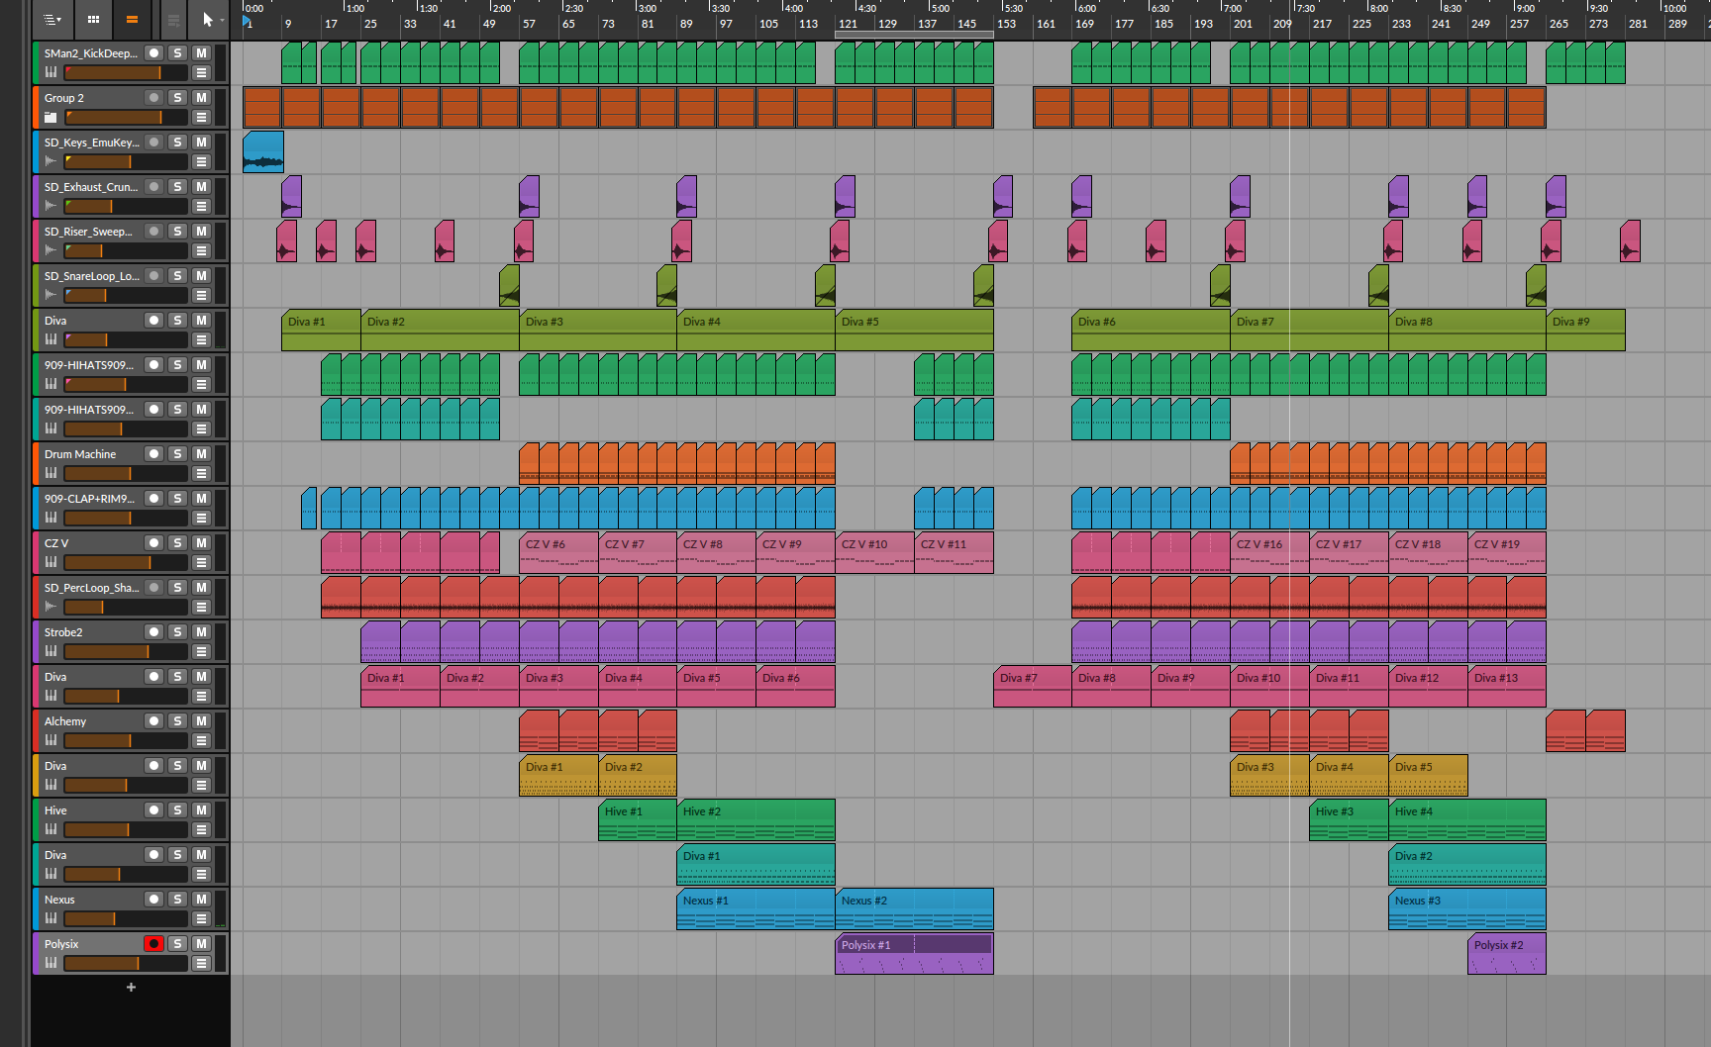Toggle the arranger timeline view button
Screen dimensions: 1711x1047
tap(132, 19)
